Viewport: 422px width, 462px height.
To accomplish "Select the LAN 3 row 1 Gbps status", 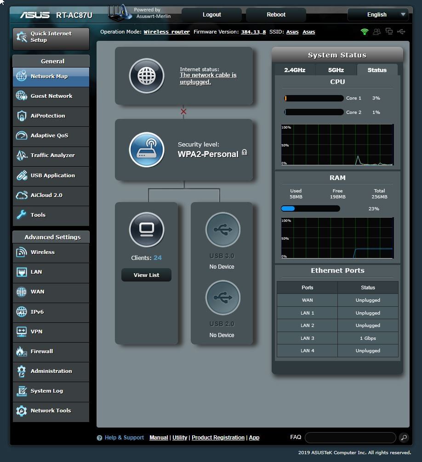I will tap(368, 338).
